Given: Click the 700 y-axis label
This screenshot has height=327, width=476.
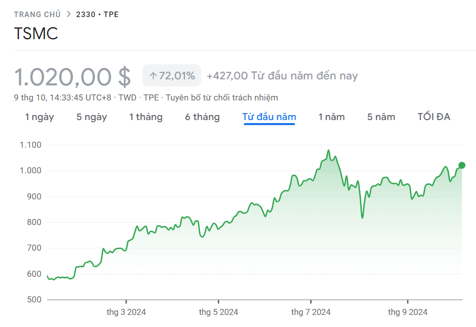Looking at the screenshot, I should click(34, 248).
